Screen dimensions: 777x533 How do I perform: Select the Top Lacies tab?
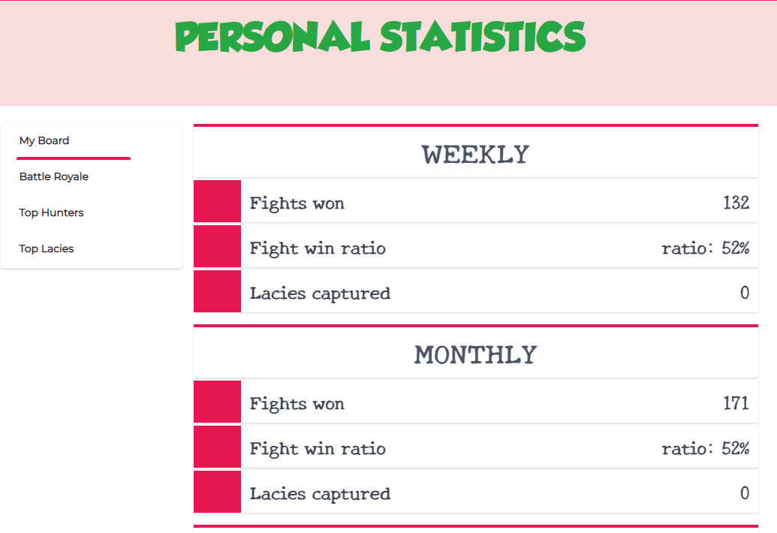46,248
